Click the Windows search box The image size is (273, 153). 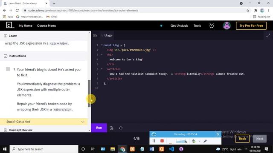point(44,149)
